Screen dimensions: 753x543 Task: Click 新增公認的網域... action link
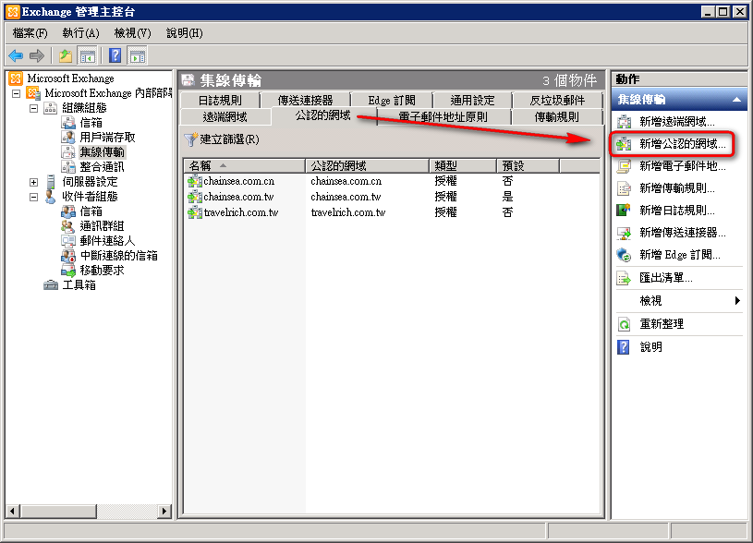(683, 143)
